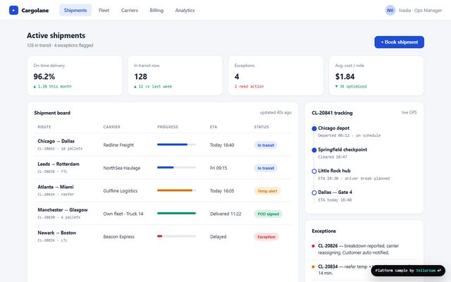The height and width of the screenshot is (282, 451).
Task: Click the CARRIER column header
Action: (111, 127)
